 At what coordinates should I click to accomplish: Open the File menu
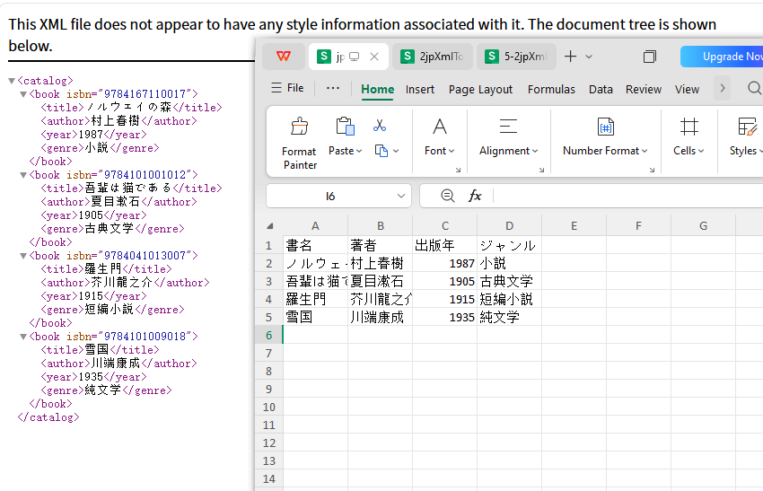[287, 88]
